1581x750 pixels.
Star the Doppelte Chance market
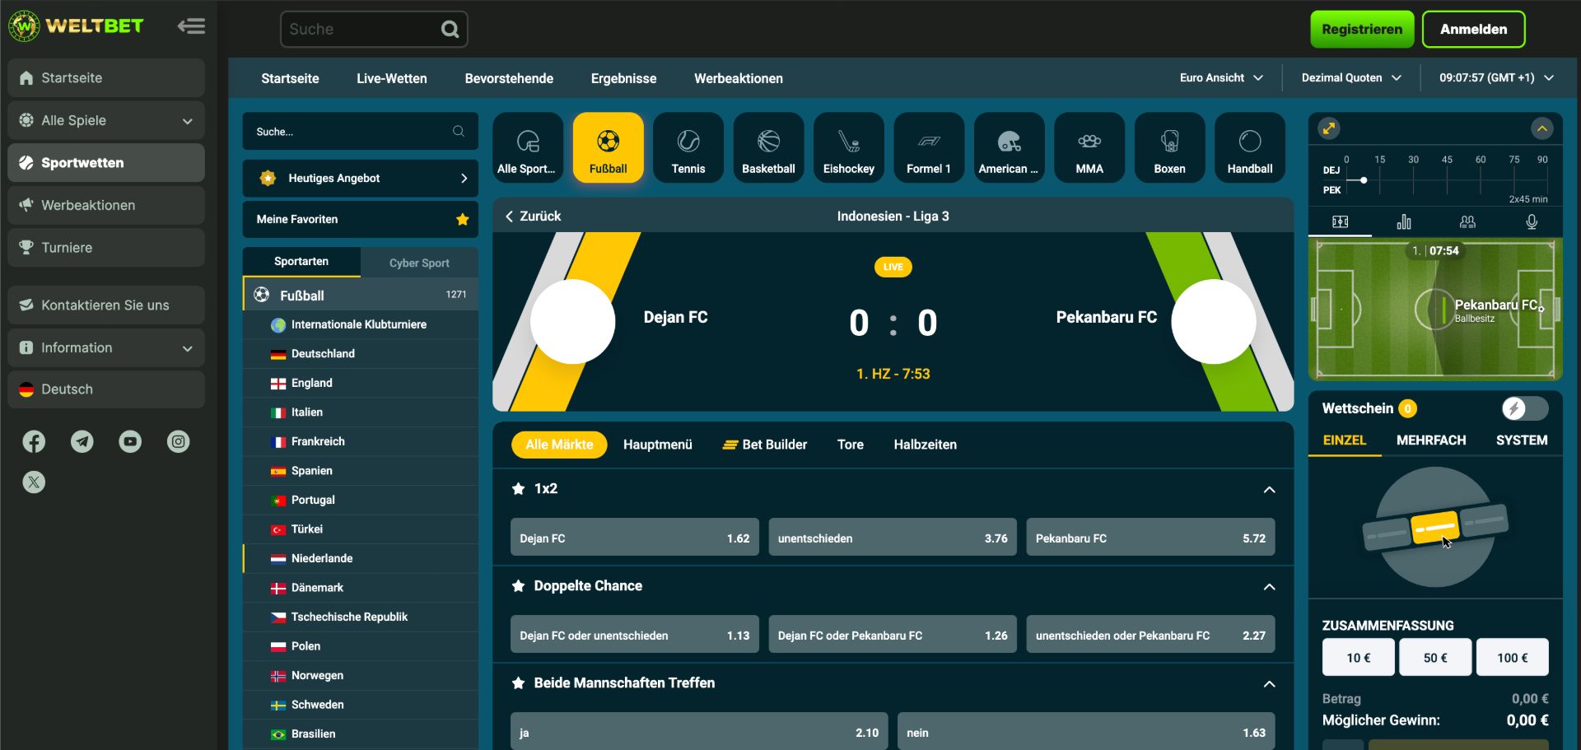pyautogui.click(x=518, y=586)
